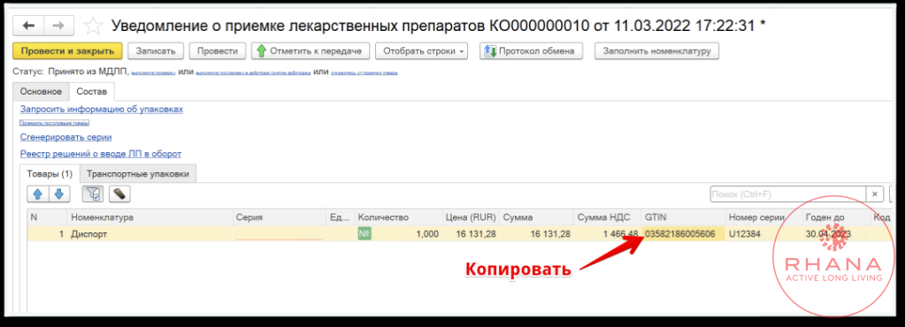This screenshot has height=327, width=905.
Task: Open Протокол обмена
Action: [531, 50]
